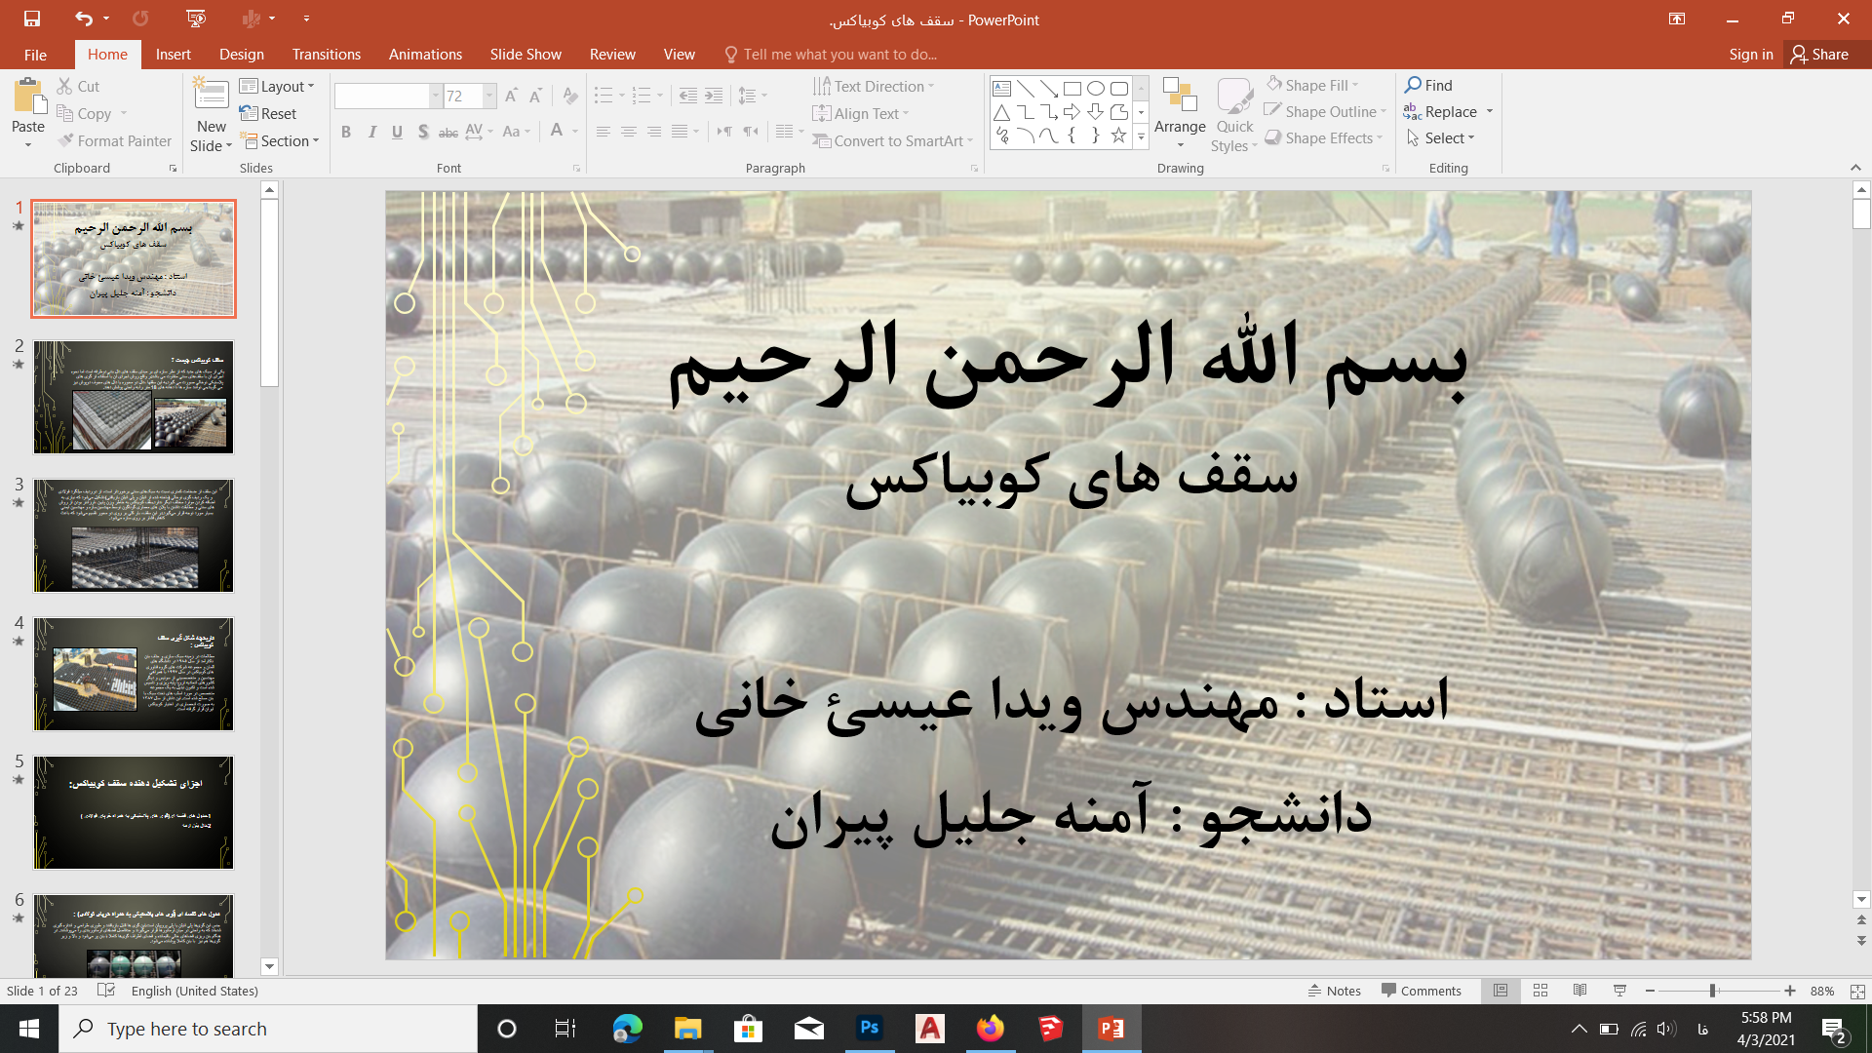
Task: Click the zoom slider handle
Action: 1712,991
